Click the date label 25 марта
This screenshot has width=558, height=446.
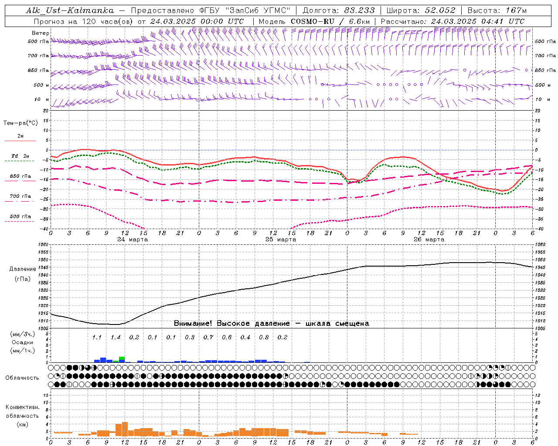tap(281, 240)
